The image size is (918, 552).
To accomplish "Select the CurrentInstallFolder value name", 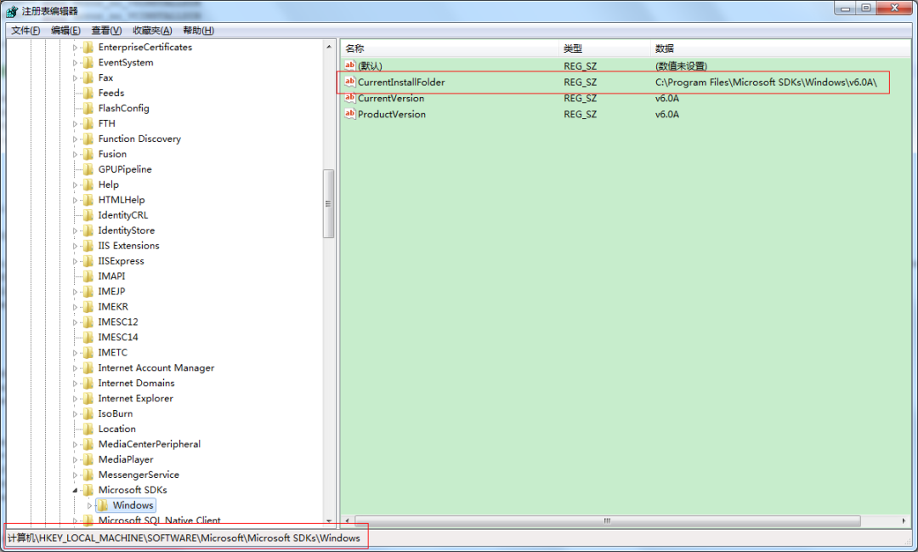I will click(x=401, y=82).
